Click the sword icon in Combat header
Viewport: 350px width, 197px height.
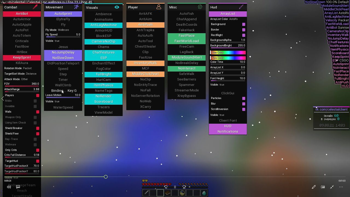coord(35,7)
